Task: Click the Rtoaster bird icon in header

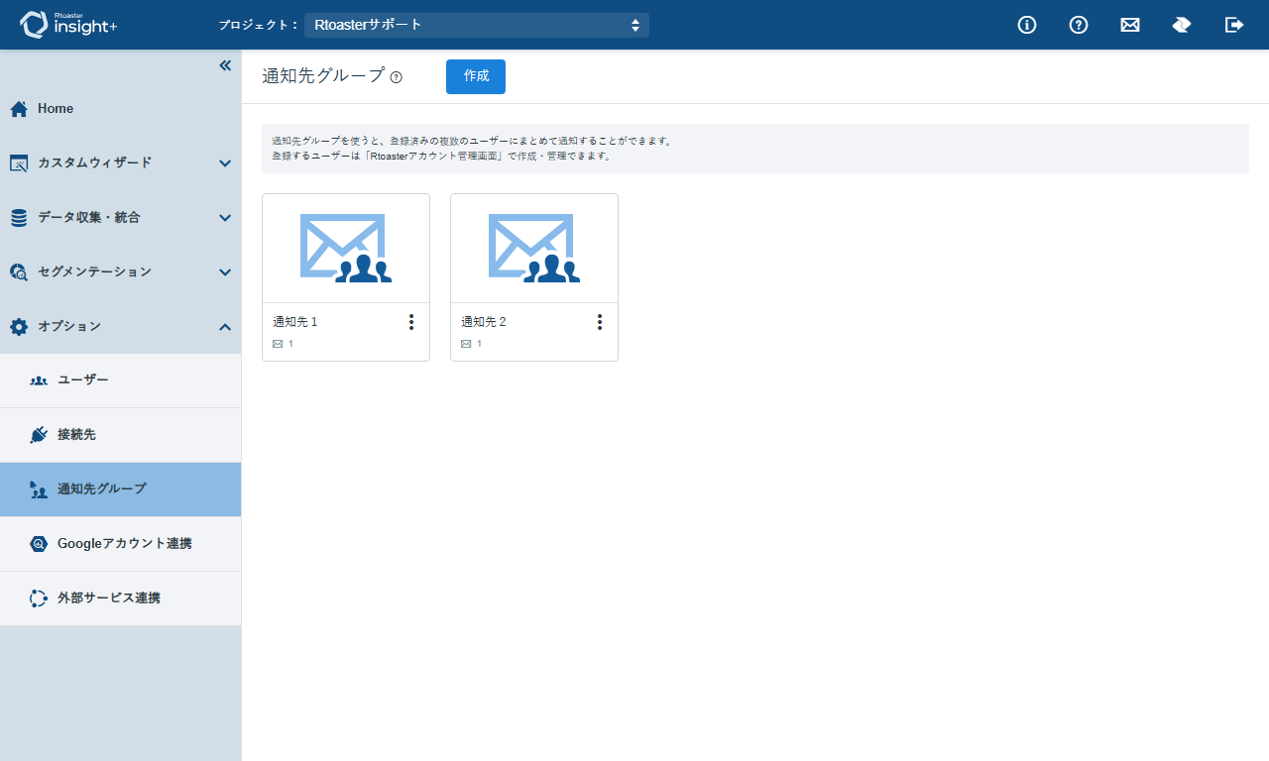Action: click(1182, 25)
